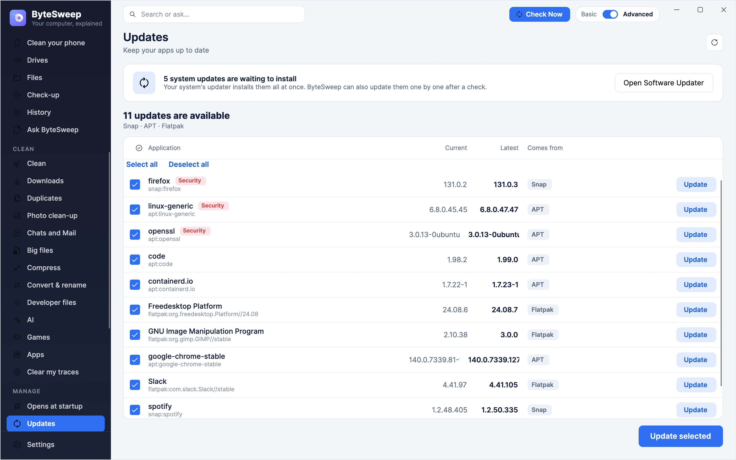The width and height of the screenshot is (736, 460).
Task: Click the Deselect all link
Action: (x=189, y=164)
